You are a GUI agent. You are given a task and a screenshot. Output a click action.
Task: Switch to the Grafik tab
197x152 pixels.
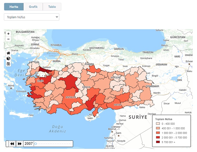pyautogui.click(x=33, y=7)
